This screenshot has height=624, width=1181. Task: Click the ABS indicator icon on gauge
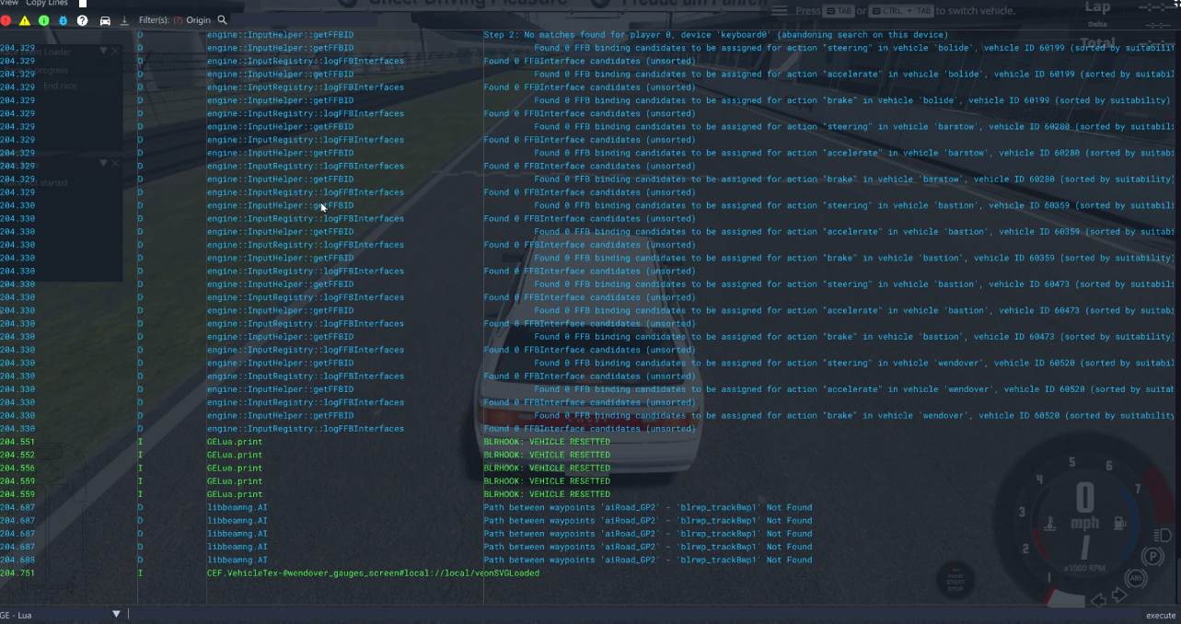tap(1136, 578)
